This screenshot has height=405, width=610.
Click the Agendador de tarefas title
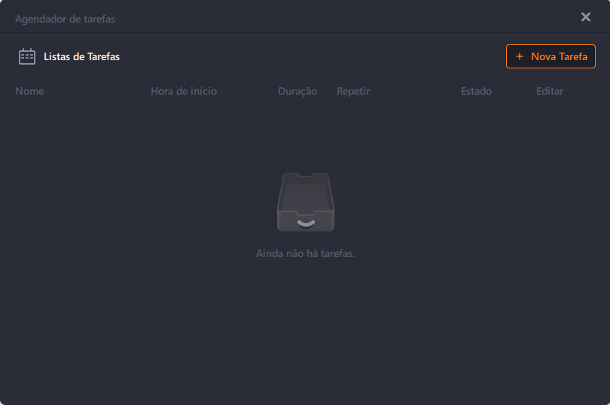coord(65,19)
